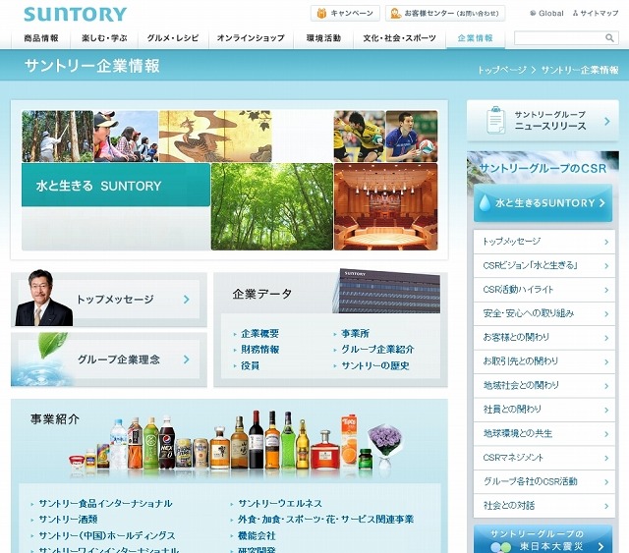Click the children outdoors photo

[x=126, y=137]
